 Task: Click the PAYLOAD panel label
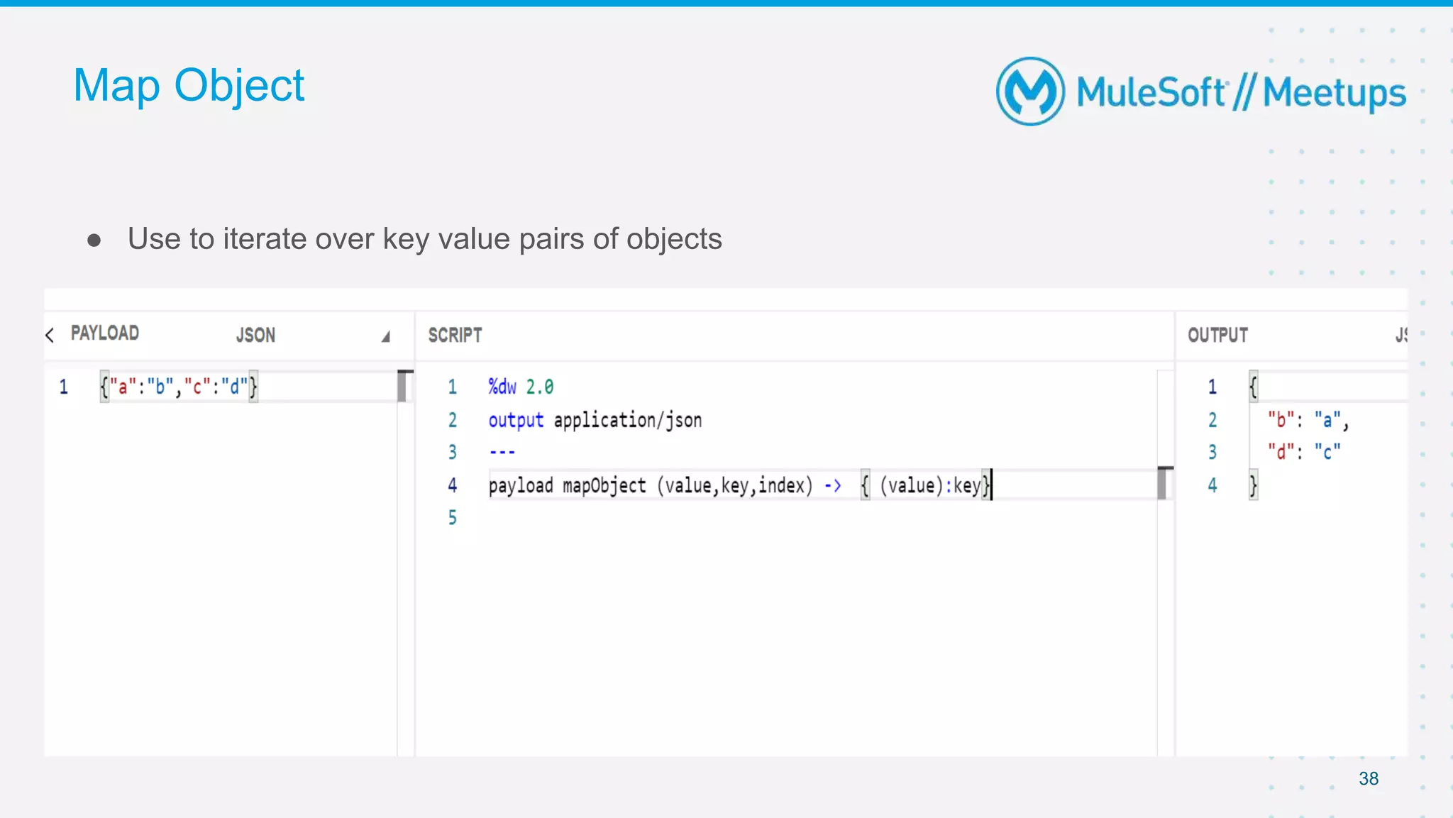click(x=105, y=333)
